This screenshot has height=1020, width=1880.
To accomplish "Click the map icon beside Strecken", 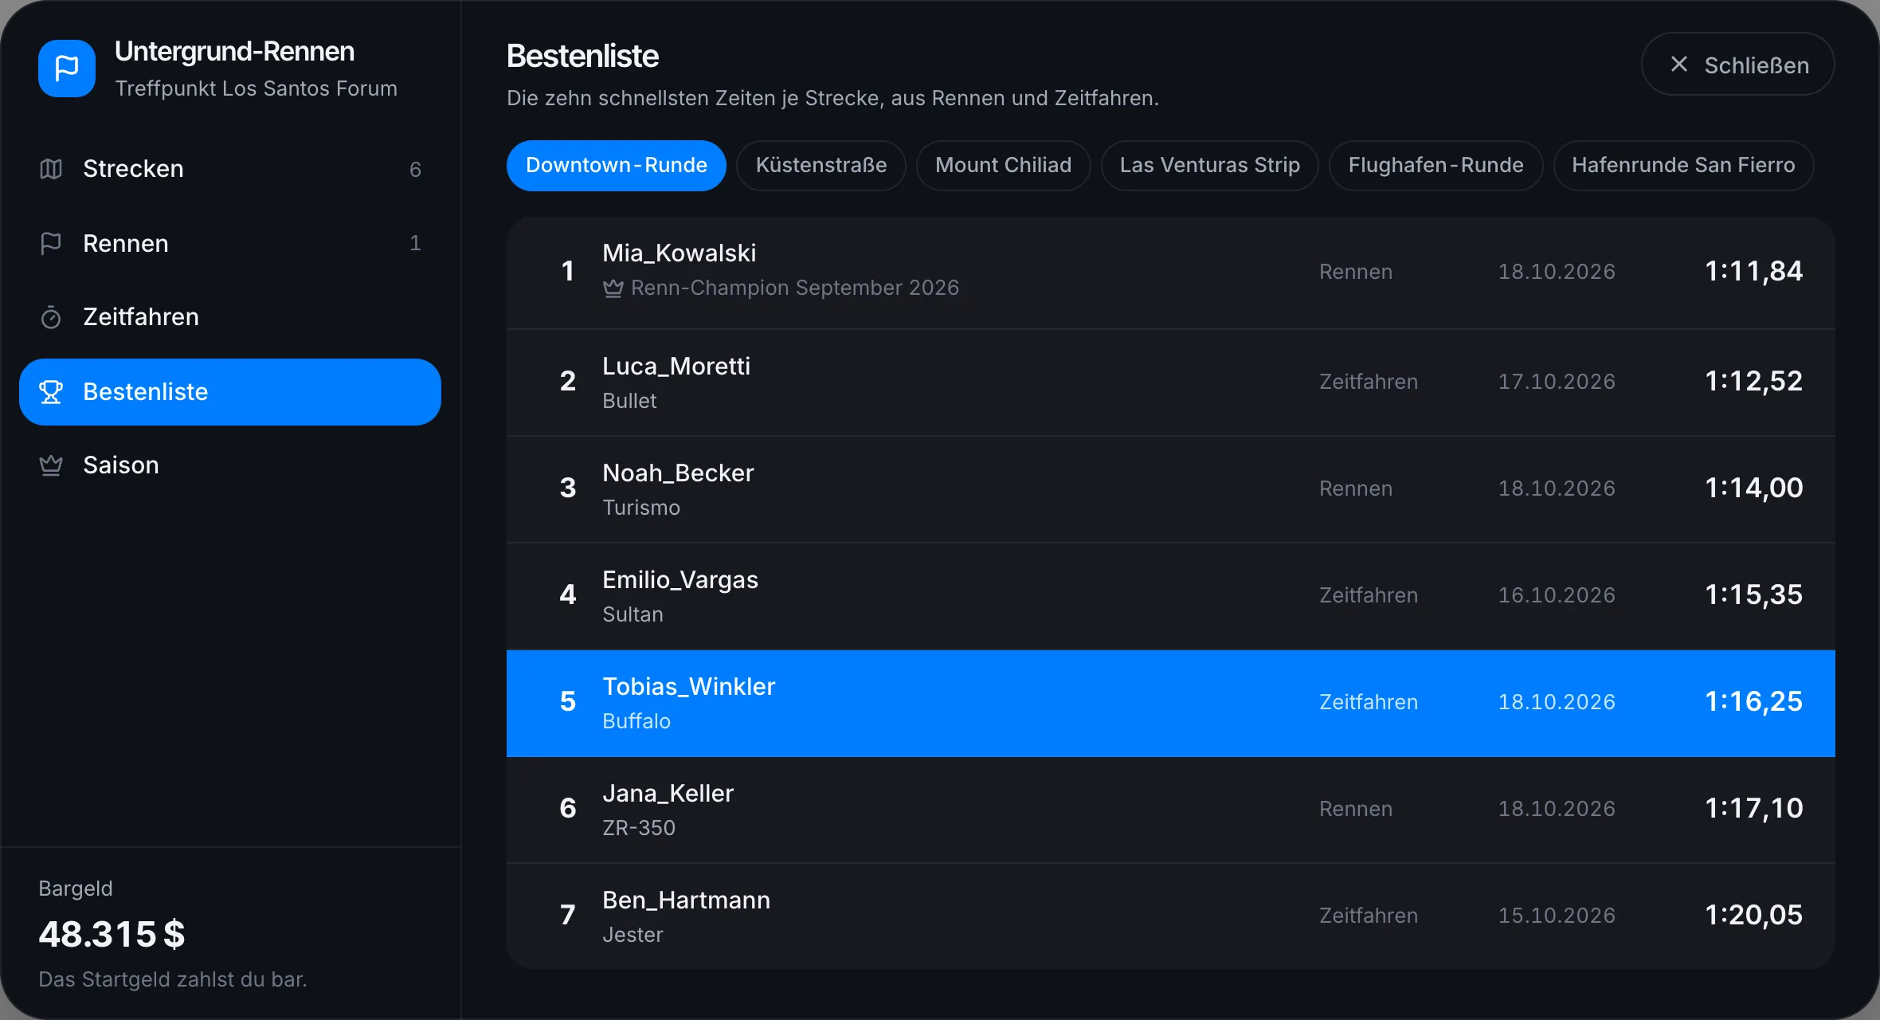I will pyautogui.click(x=51, y=169).
